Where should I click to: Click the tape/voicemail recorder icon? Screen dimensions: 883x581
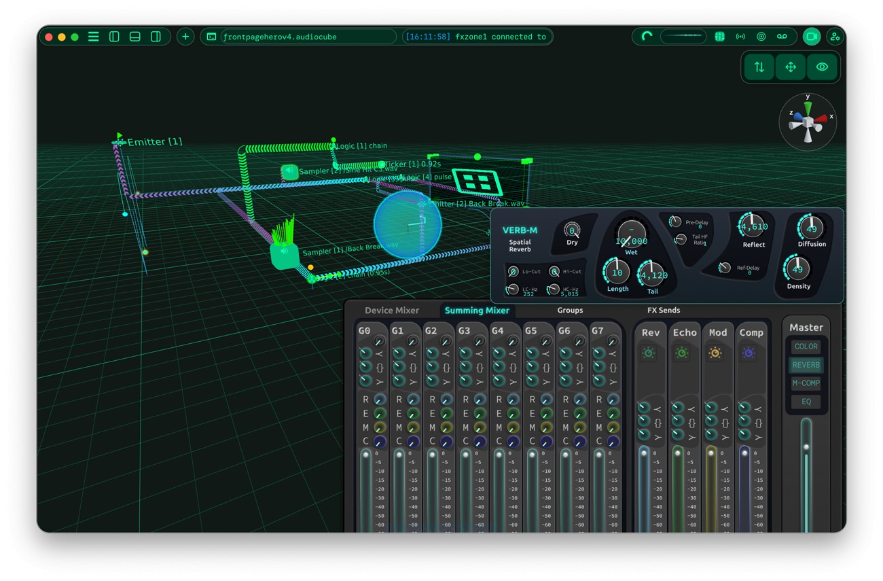[x=782, y=37]
